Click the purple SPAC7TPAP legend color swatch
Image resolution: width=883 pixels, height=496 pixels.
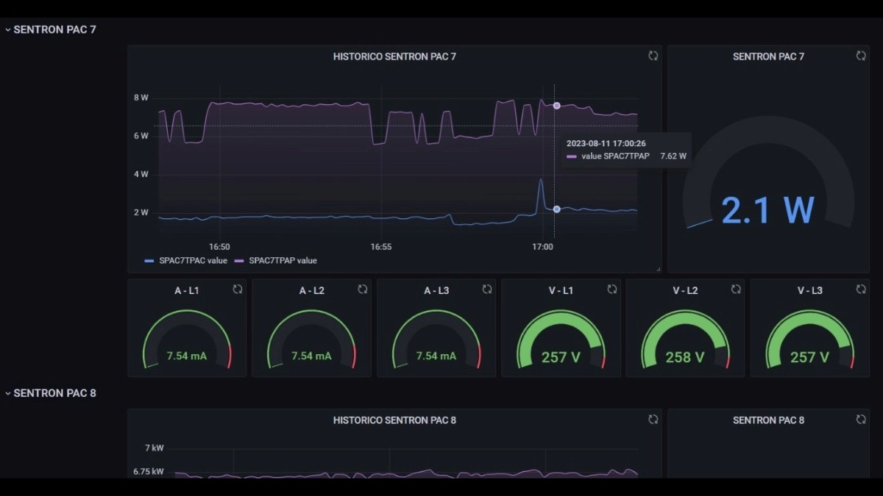pos(239,261)
